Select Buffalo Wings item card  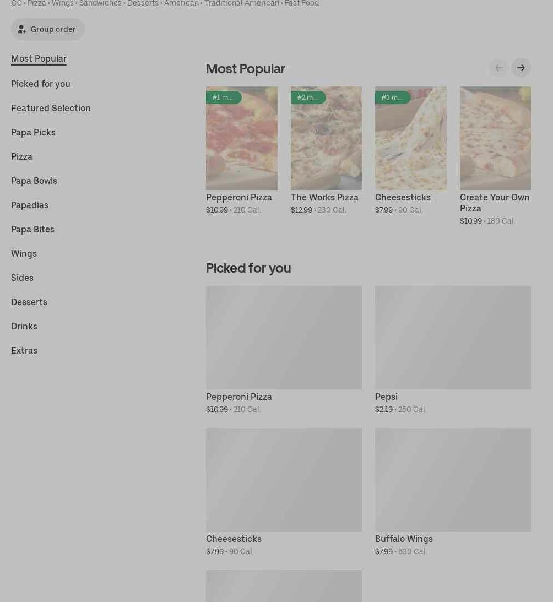tap(453, 479)
